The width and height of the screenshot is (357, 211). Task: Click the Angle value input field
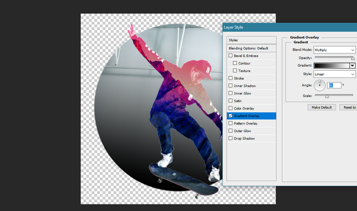click(334, 85)
